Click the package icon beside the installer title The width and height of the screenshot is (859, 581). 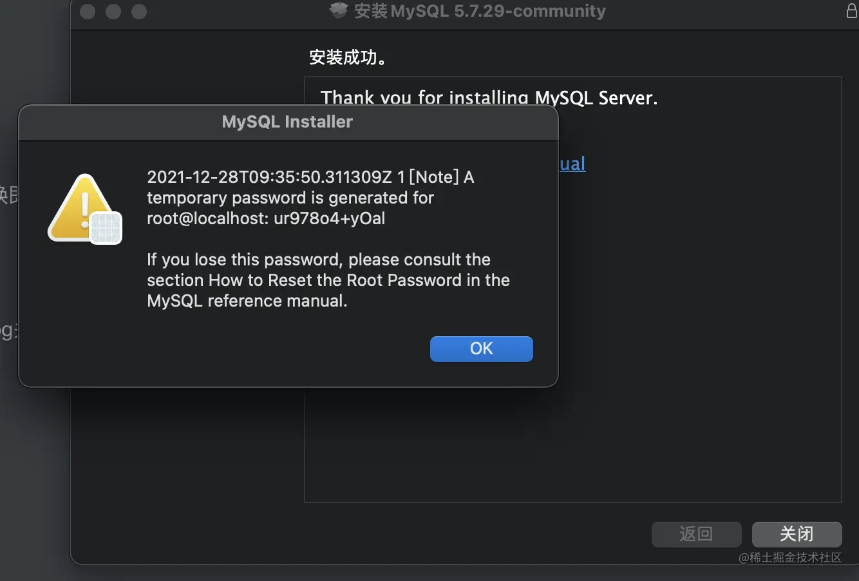click(339, 11)
